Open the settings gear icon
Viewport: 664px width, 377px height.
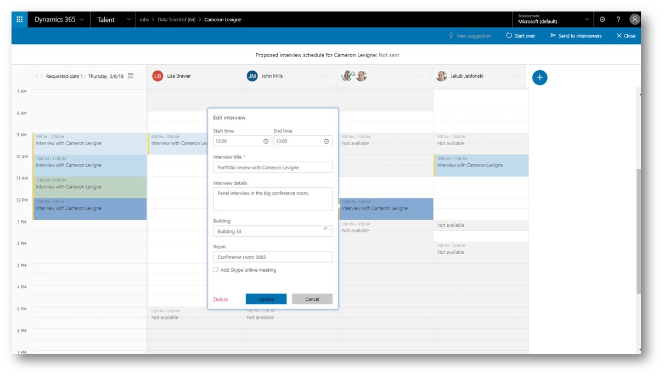pos(602,20)
